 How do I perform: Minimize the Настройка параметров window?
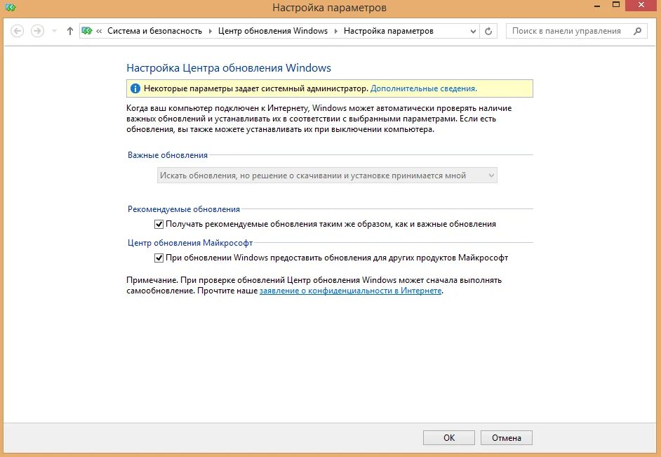pos(597,6)
